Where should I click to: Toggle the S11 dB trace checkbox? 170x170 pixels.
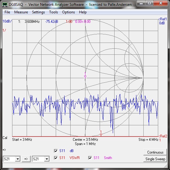(56, 151)
